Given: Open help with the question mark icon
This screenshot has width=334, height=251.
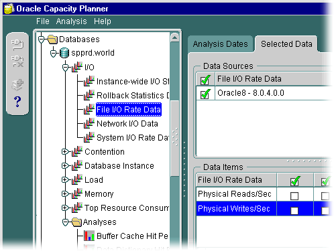Looking at the screenshot, I should (x=17, y=102).
